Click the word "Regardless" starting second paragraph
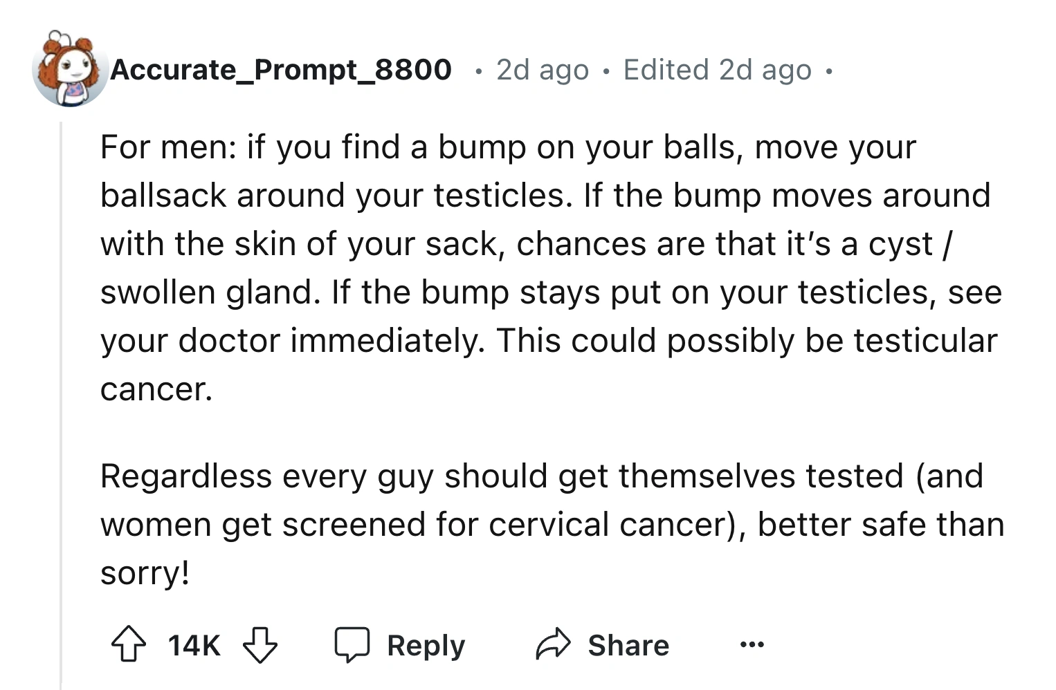The width and height of the screenshot is (1056, 690). point(185,476)
